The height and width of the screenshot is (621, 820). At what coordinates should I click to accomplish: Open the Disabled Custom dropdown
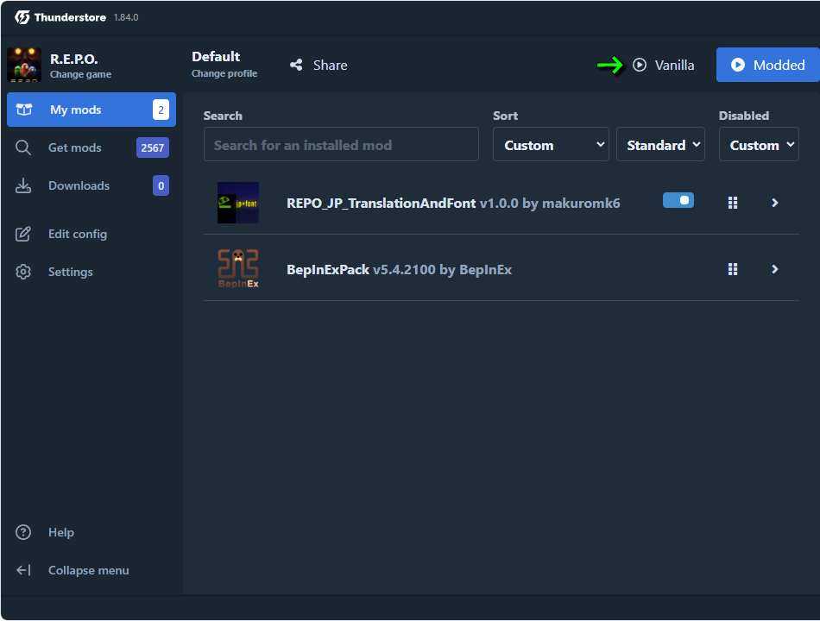(x=759, y=144)
